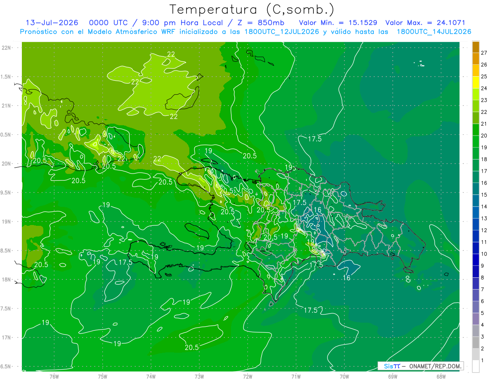
Task: Click the 75W longitude axis label
Action: click(x=102, y=376)
